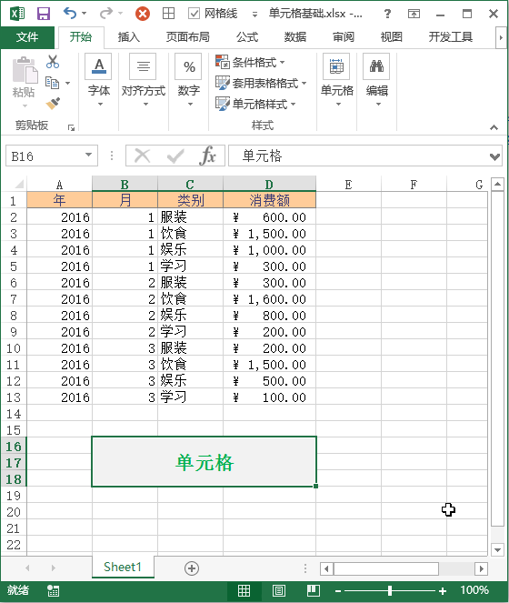Open the 字体 font group dropdown
The height and width of the screenshot is (603, 509).
pos(99,80)
